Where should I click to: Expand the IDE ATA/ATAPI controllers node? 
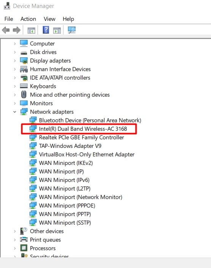15,78
